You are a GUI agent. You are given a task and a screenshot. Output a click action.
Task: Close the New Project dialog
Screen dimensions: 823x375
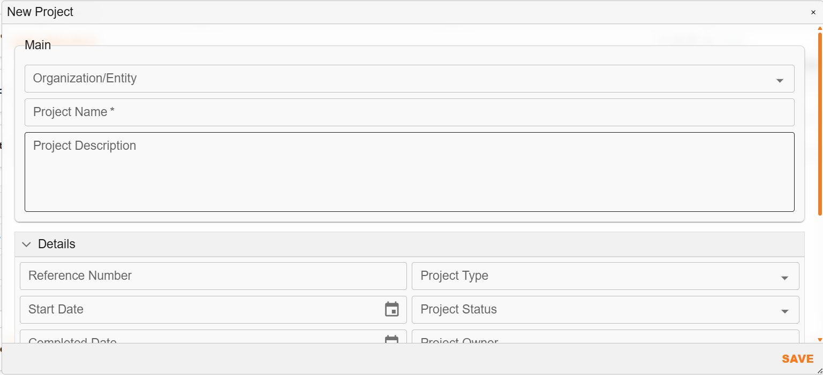point(813,12)
